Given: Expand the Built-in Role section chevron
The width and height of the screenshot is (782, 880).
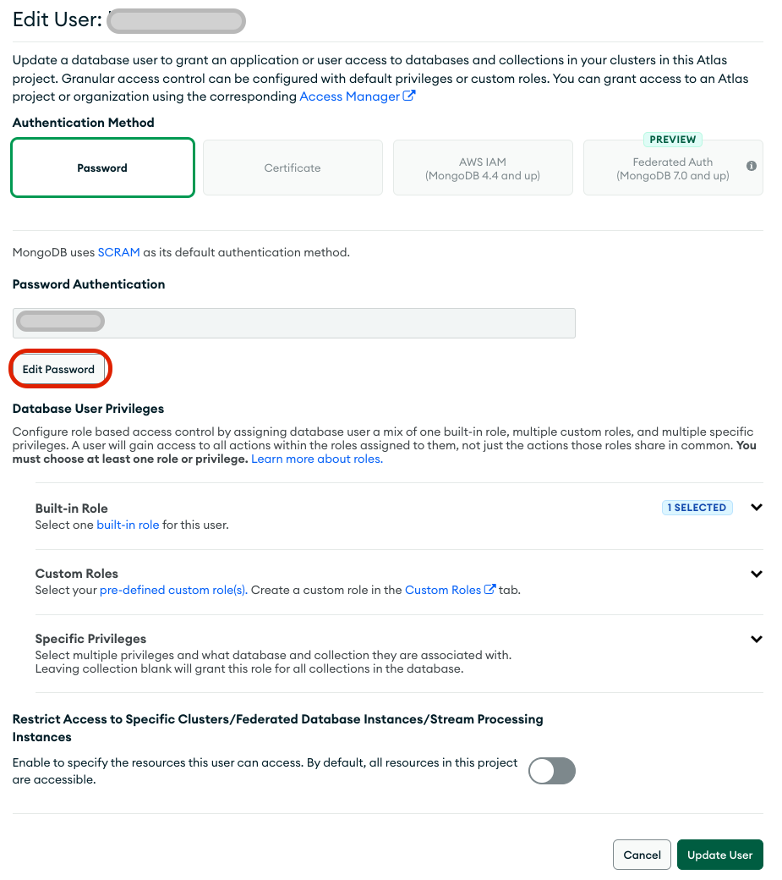Looking at the screenshot, I should pyautogui.click(x=756, y=508).
